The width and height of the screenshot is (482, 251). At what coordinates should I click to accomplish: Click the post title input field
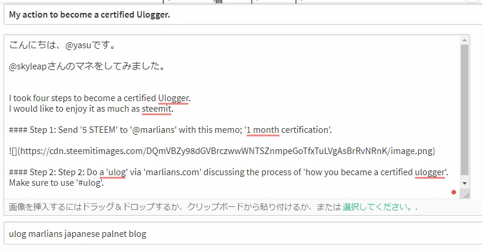coord(243,15)
